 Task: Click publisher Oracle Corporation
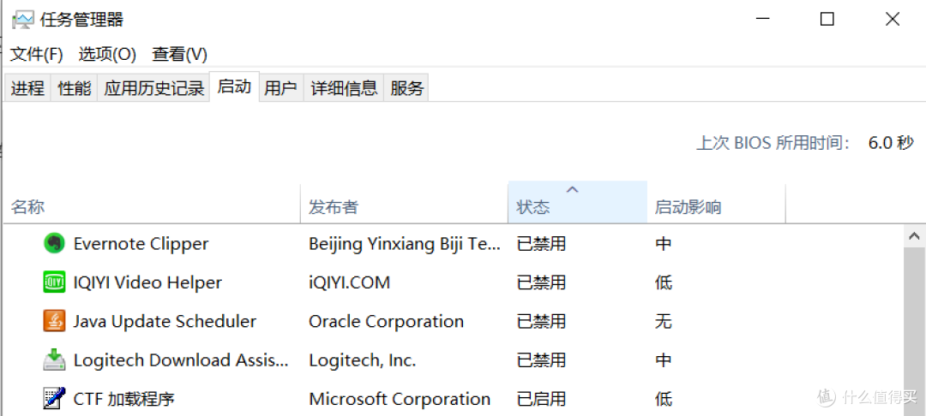tap(386, 321)
